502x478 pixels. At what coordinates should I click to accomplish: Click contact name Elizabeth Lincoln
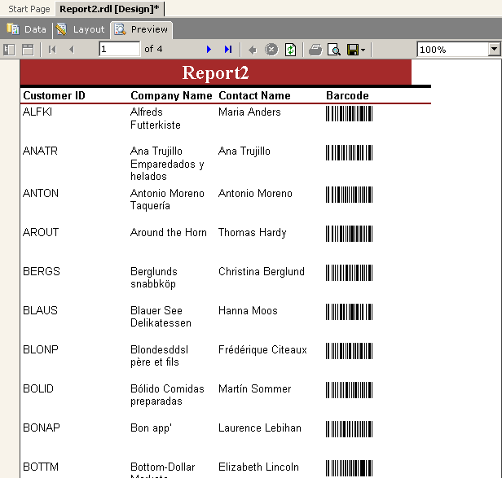coord(258,467)
